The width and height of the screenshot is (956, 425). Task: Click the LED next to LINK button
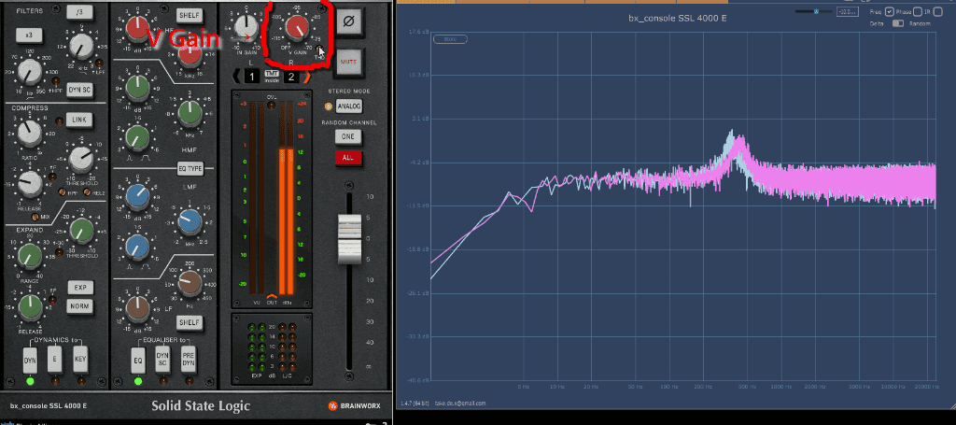(x=59, y=120)
